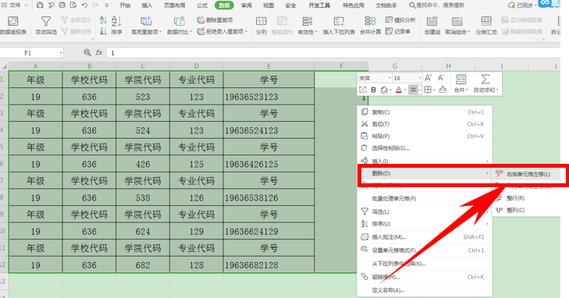Click 插入下拉列表 insert dropdown list
Image resolution: width=569 pixels, height=298 pixels.
[339, 26]
